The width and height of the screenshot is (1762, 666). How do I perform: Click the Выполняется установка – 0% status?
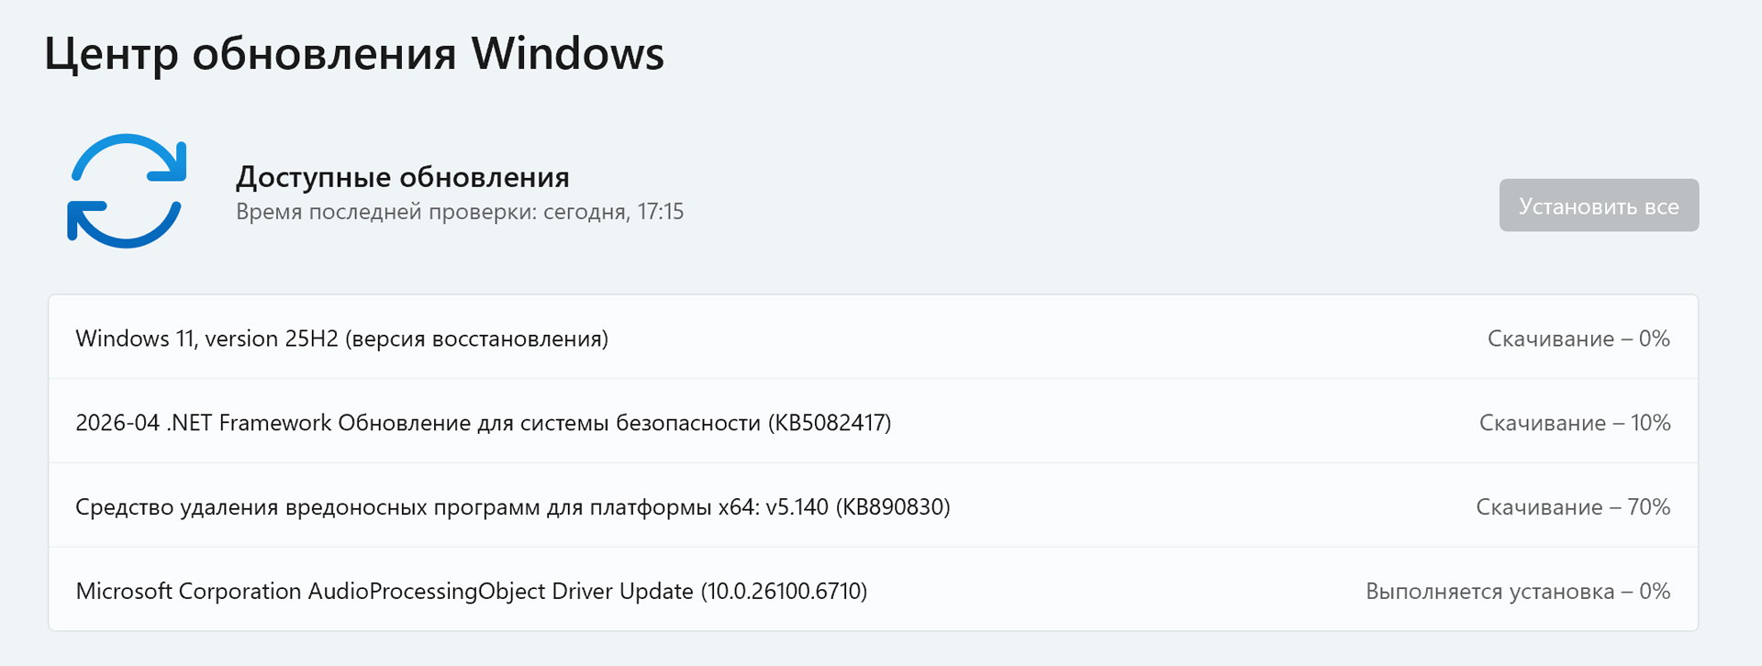[x=1517, y=592]
